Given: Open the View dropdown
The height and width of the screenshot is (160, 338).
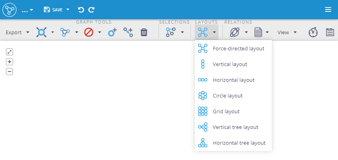Looking at the screenshot, I should click(x=287, y=33).
